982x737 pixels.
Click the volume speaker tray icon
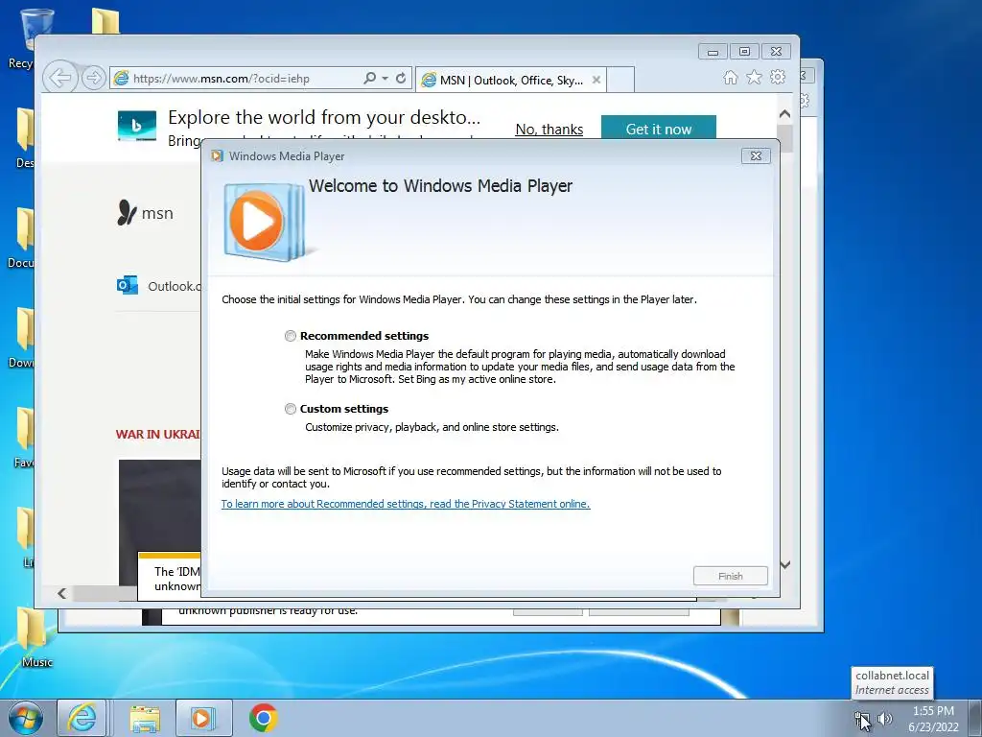884,719
